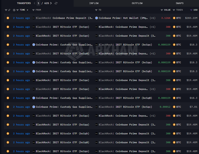199x154 pixels.
Task: Open the time link of the 3.126K transfer
Action: 21,18
